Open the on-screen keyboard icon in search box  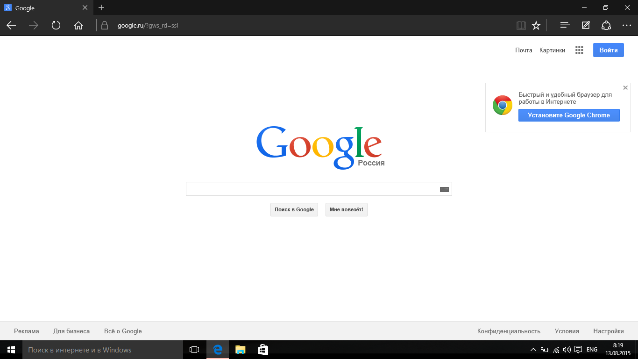(x=444, y=189)
